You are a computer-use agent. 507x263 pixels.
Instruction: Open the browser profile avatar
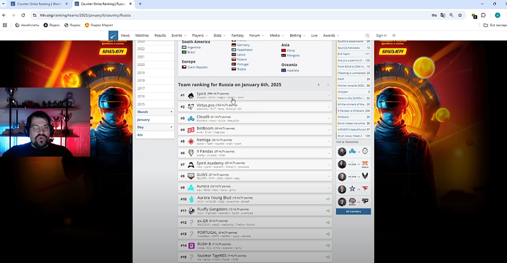click(x=497, y=15)
